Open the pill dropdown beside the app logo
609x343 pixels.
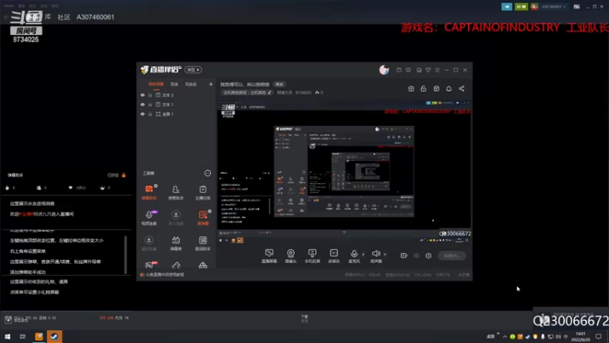click(193, 69)
